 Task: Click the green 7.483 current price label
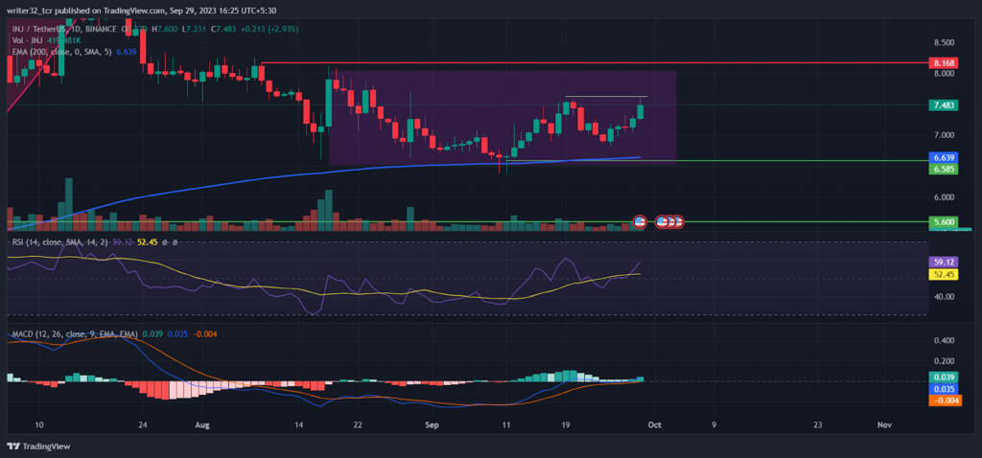944,105
